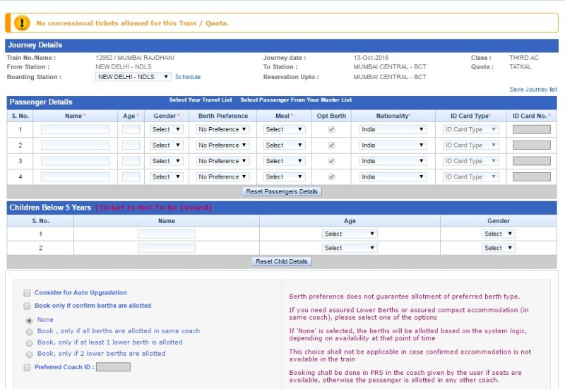Click Age field for passenger 4
This screenshot has height=389, width=565.
pyautogui.click(x=131, y=177)
